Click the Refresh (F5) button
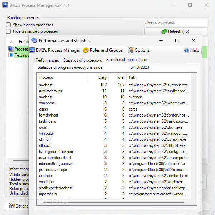 coord(176,31)
